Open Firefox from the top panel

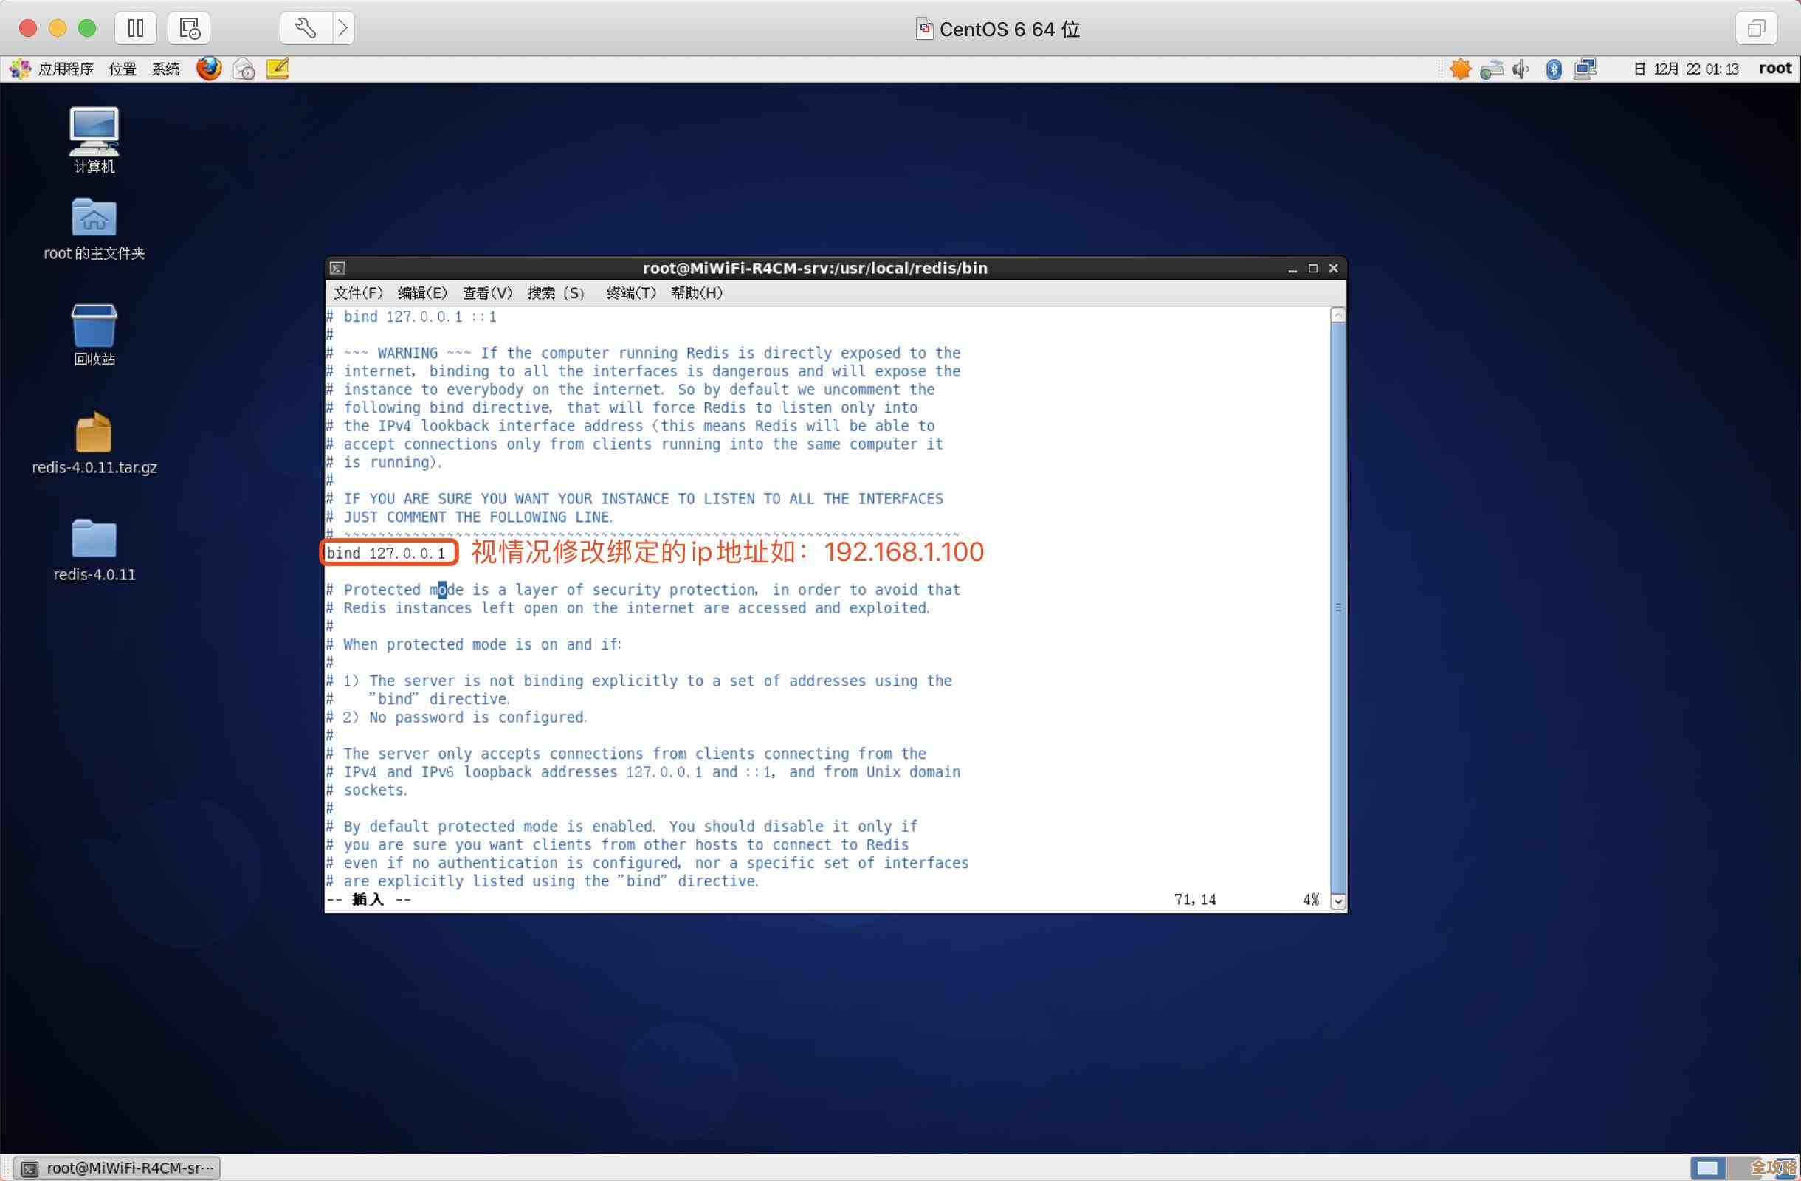click(210, 68)
